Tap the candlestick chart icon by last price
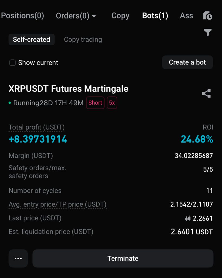Image resolution: width=222 pixels, height=278 pixels. 188,218
